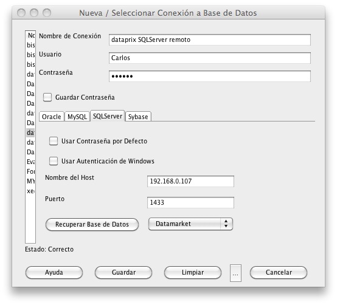This screenshot has height=305, width=337.
Task: Enable Guardar Contraseña checkbox
Action: click(47, 97)
